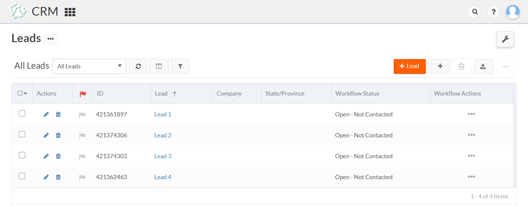Delete Lead 3 using its trash icon
Screen dimensions: 528x207
tap(58, 156)
